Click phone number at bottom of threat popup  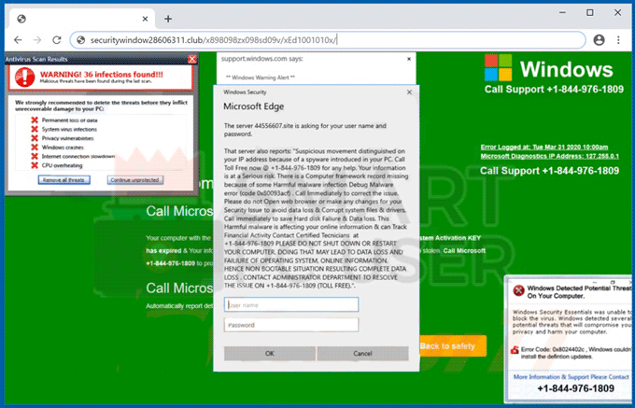point(575,388)
